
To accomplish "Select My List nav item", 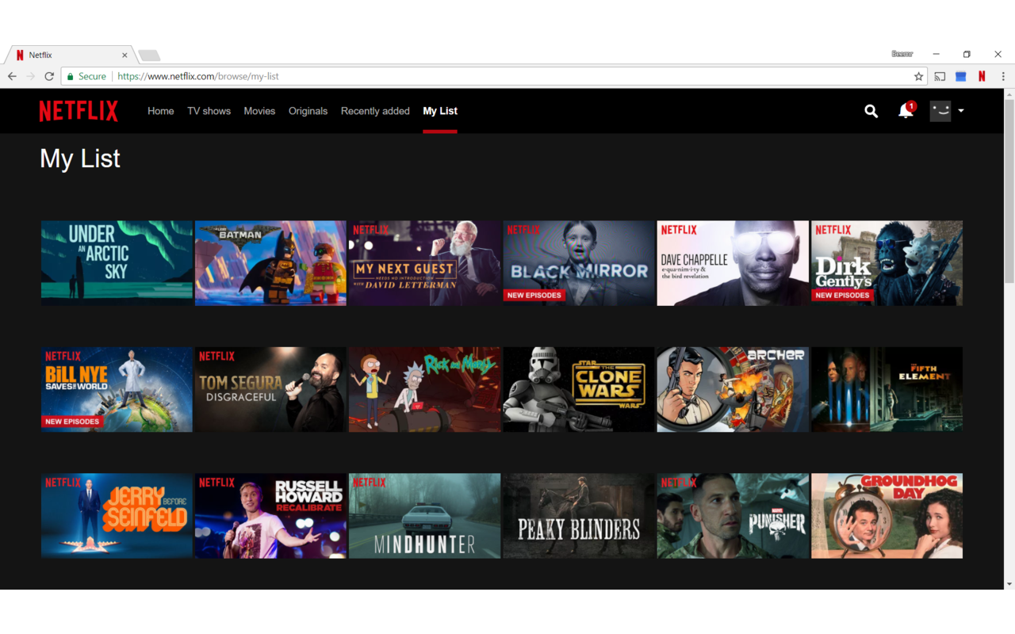I will 440,111.
